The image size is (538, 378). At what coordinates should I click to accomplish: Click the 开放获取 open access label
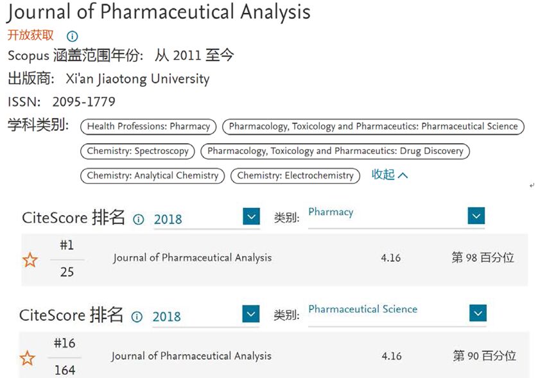[x=31, y=35]
